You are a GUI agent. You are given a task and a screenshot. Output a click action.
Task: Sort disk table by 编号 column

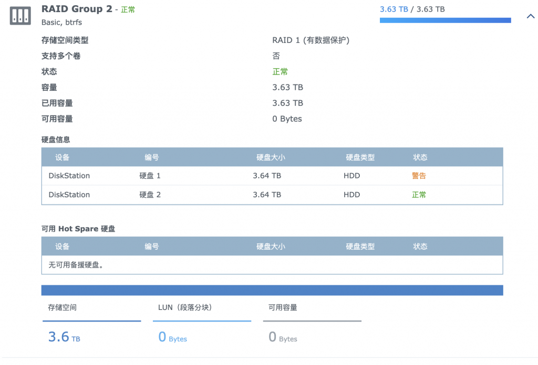pos(152,157)
